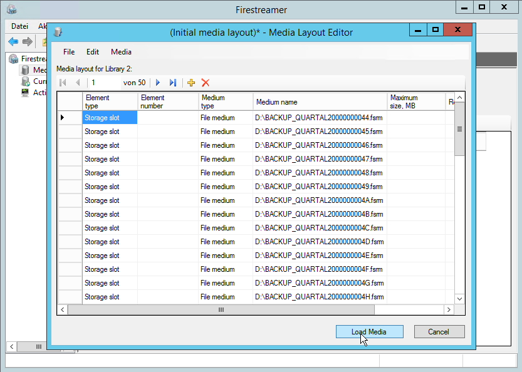522x372 pixels.
Task: Select the current media tree icon with green plus
Action: click(25, 81)
